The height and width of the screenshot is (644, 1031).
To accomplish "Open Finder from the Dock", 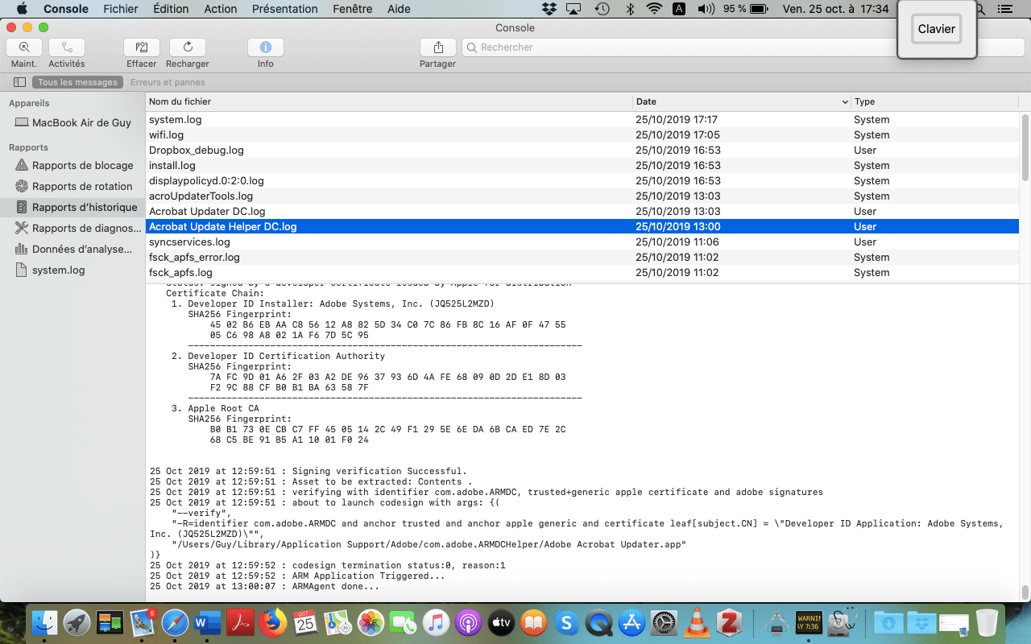I will (45, 622).
